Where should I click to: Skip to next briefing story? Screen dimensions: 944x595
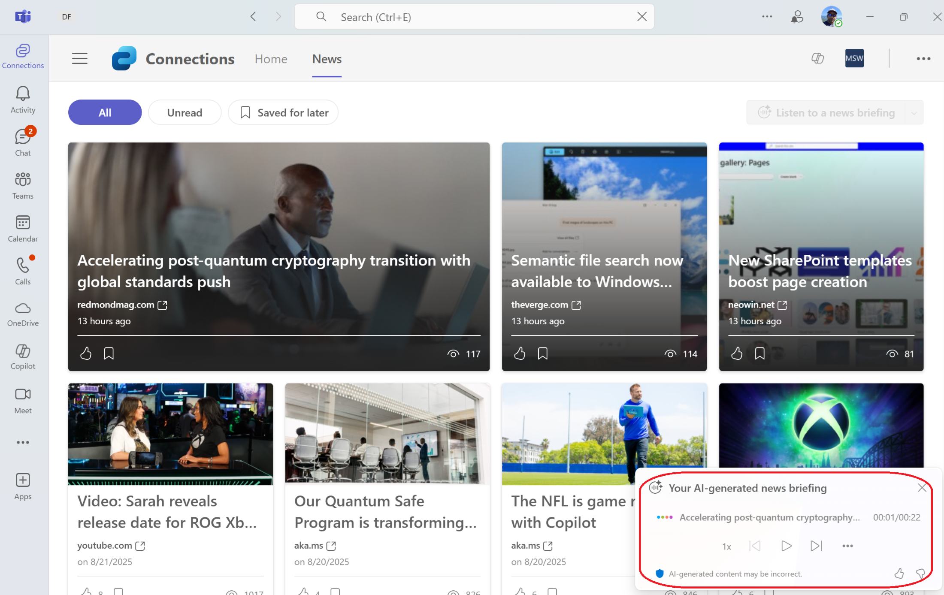816,546
